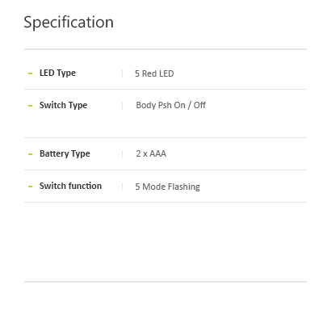
Task: Select the Switch Type label
Action: tap(63, 106)
